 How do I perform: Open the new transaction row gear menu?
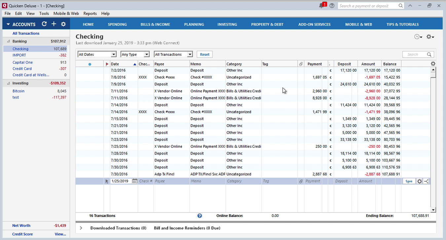click(x=420, y=181)
